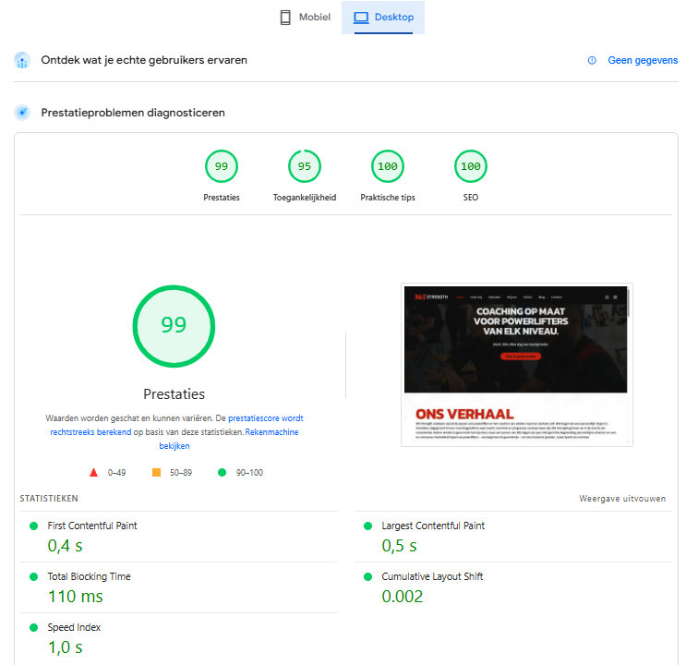Click the Cumulative Layout Shift metric
Screen dimensions: 698x665
click(432, 576)
